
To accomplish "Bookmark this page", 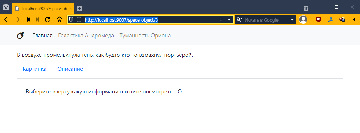I will point(221,19).
